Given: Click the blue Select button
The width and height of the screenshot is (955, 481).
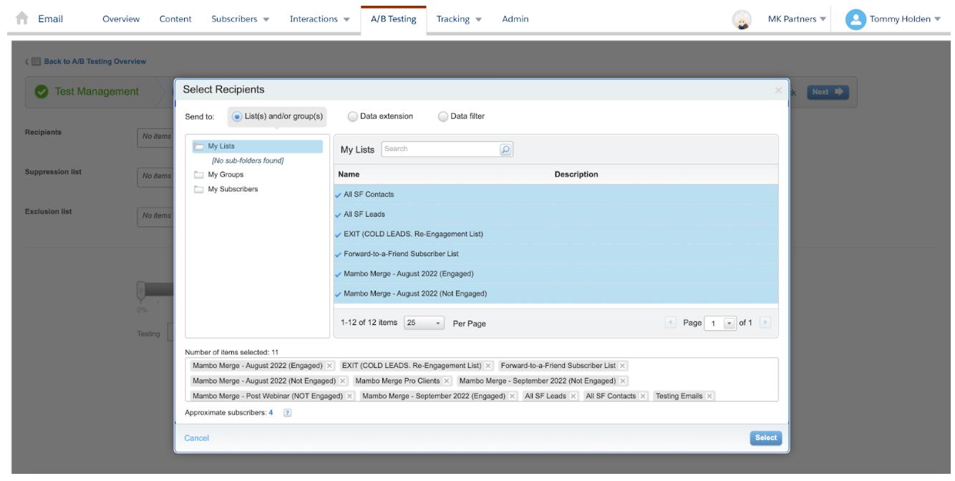Looking at the screenshot, I should tap(765, 438).
